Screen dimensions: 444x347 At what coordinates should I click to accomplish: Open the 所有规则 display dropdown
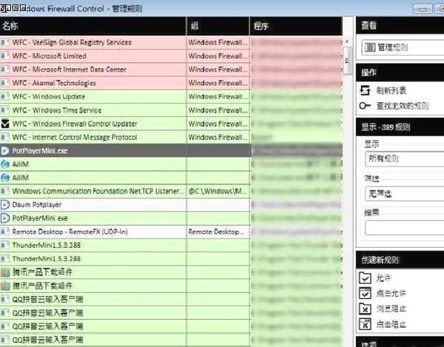(404, 159)
